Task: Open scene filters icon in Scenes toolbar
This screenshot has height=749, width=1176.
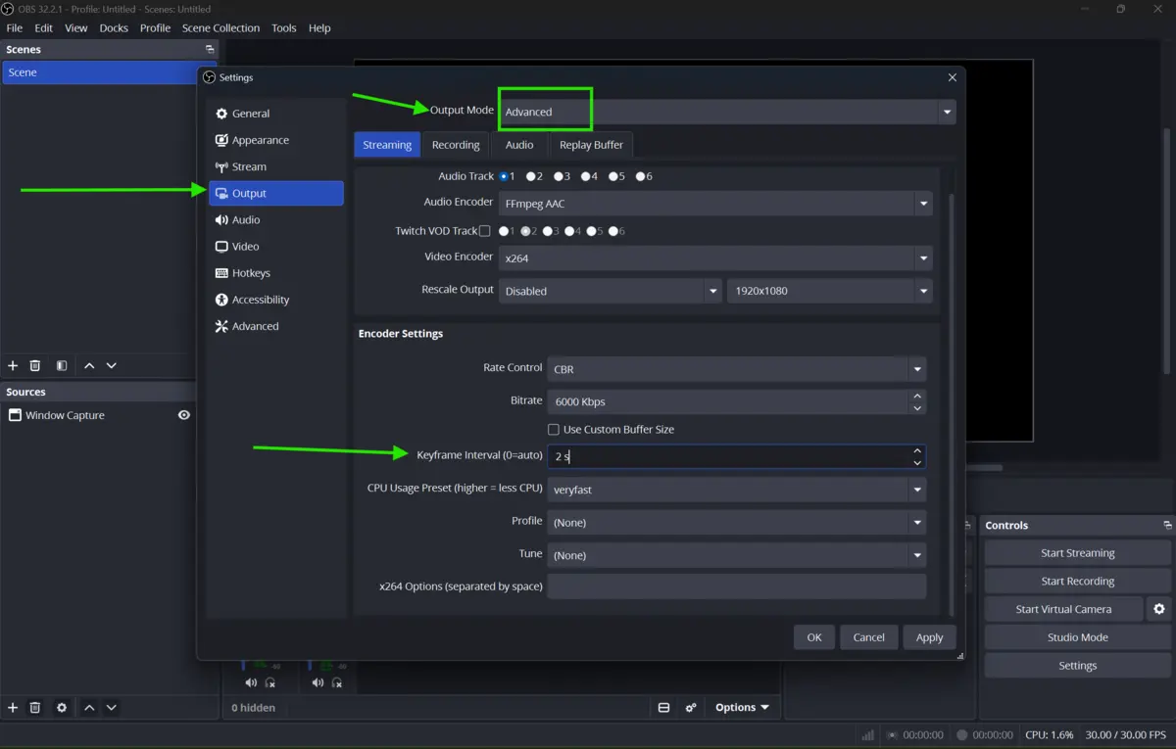Action: pos(62,365)
